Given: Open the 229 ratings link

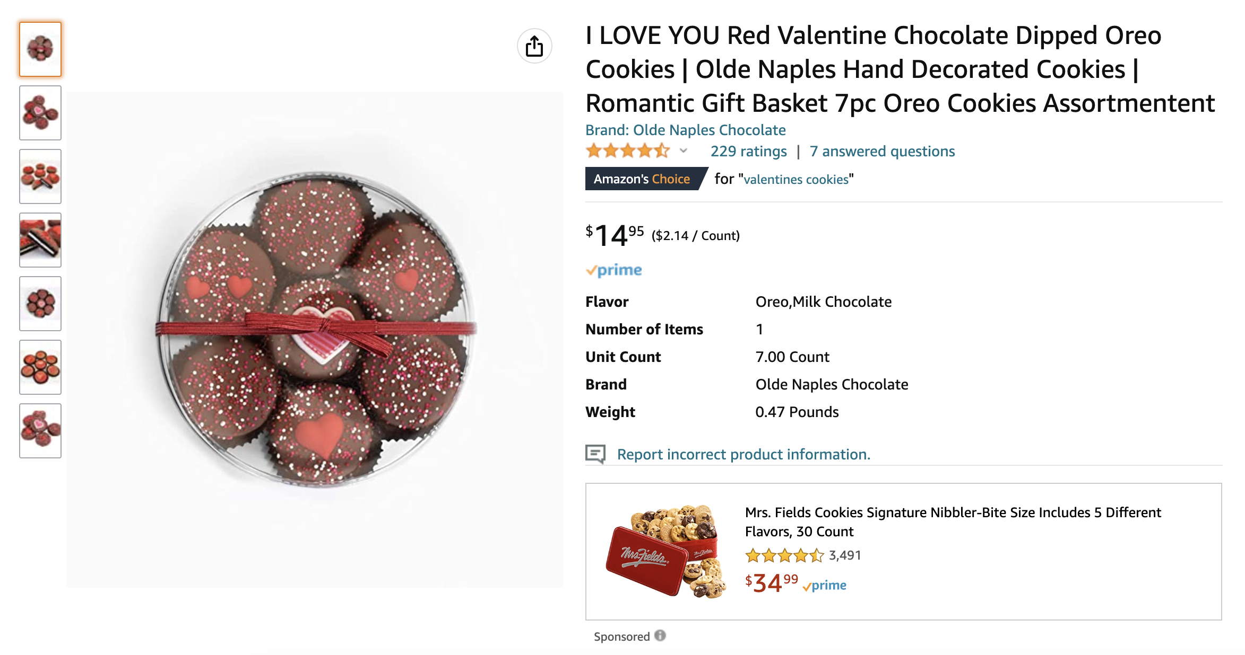Looking at the screenshot, I should pyautogui.click(x=748, y=152).
